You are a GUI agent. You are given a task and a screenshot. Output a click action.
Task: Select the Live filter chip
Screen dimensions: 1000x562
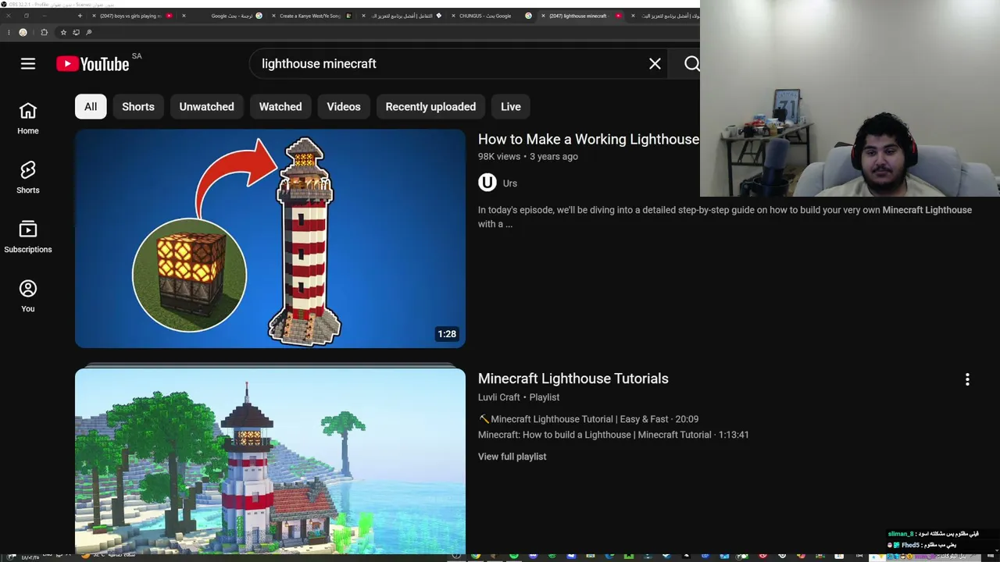(x=511, y=107)
